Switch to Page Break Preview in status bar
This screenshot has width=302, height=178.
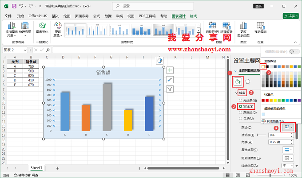coord(248,175)
